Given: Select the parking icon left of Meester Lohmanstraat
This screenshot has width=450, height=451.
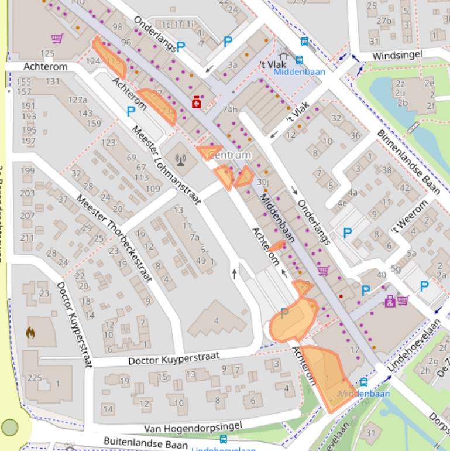Looking at the screenshot, I should click(131, 111).
